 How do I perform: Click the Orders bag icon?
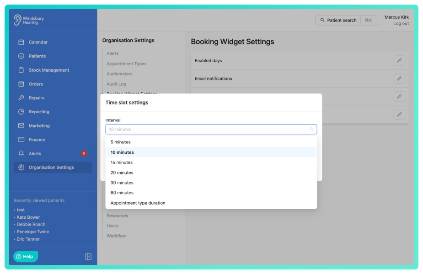(x=21, y=84)
